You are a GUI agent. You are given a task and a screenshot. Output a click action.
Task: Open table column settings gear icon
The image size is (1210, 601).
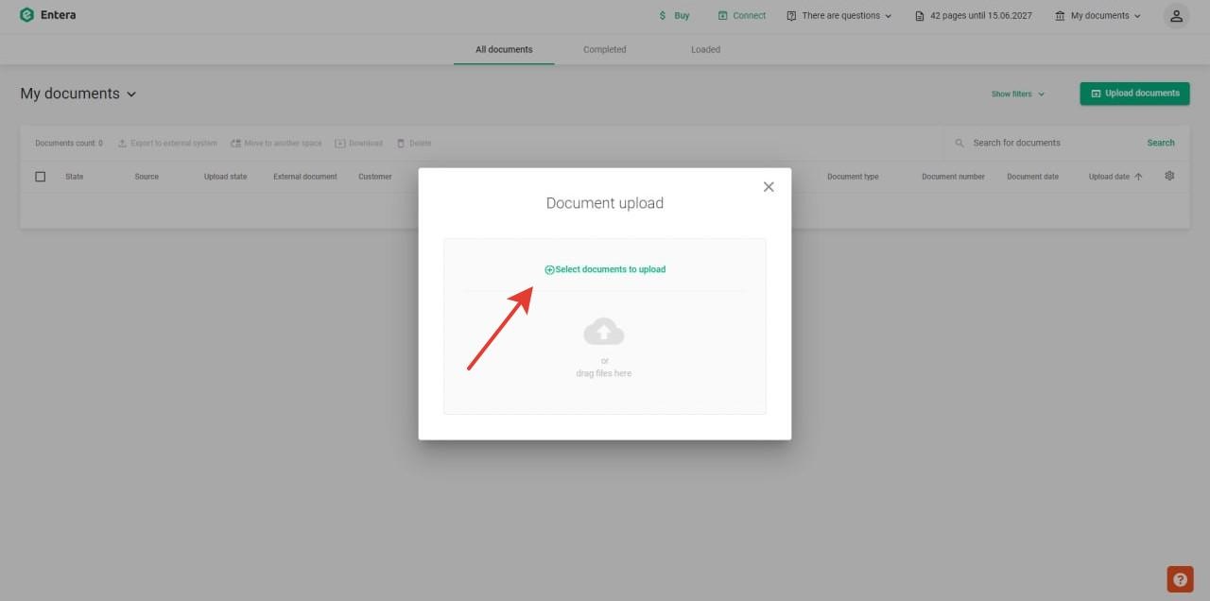pos(1169,176)
